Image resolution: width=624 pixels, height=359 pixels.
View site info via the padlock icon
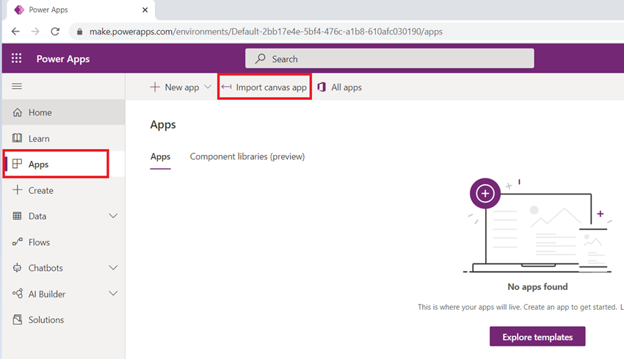pyautogui.click(x=79, y=32)
